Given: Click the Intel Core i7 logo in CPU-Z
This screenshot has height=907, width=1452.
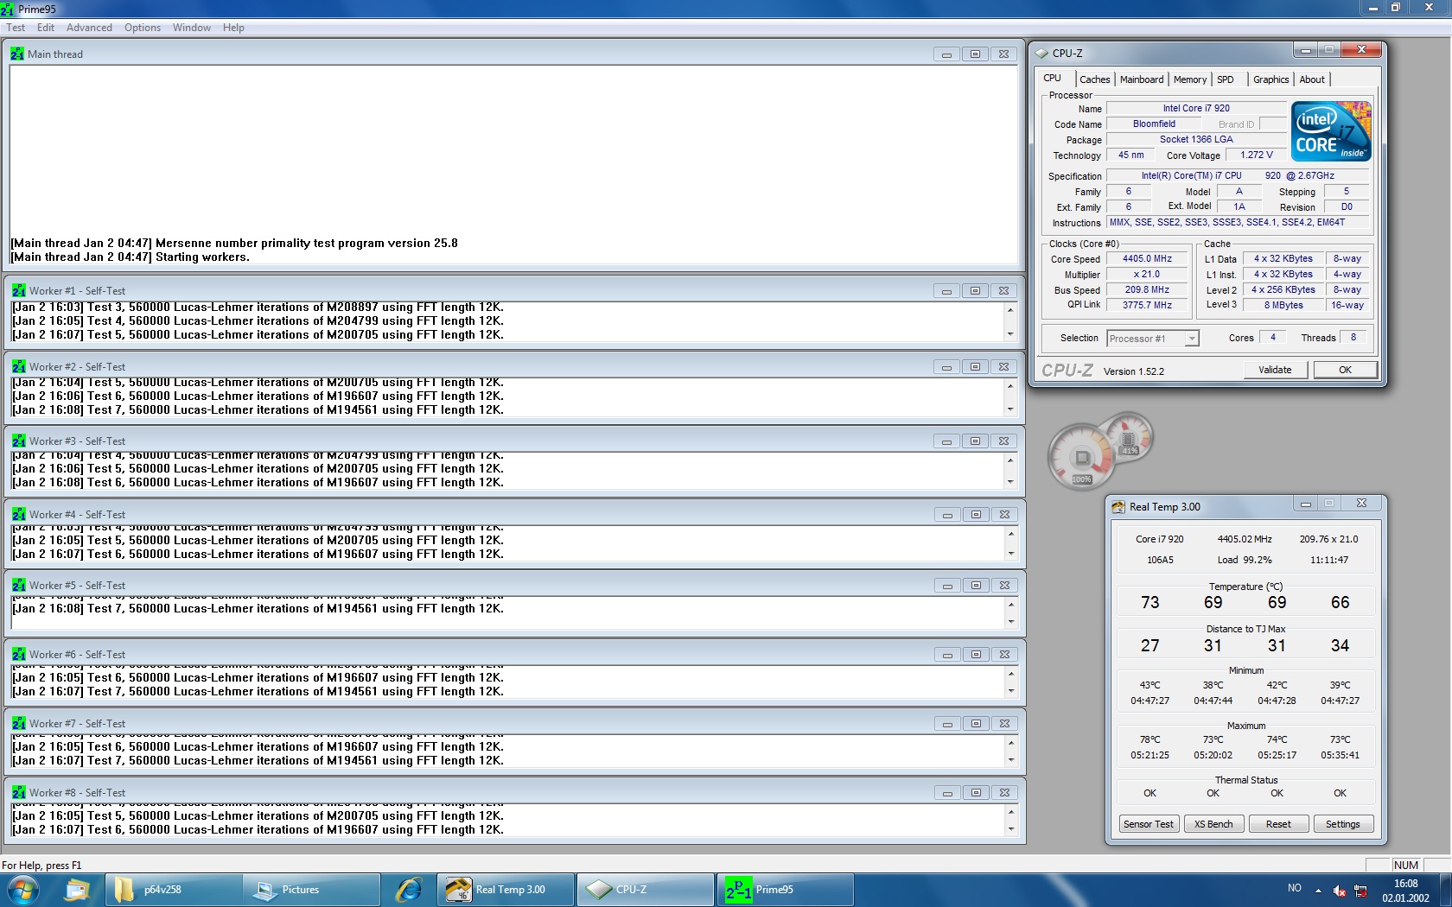Looking at the screenshot, I should [1331, 131].
